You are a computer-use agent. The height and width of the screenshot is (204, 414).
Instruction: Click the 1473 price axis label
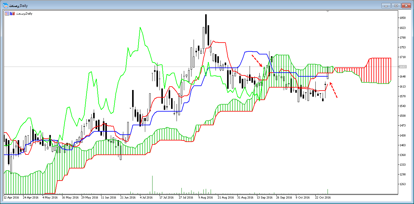click(x=402, y=125)
